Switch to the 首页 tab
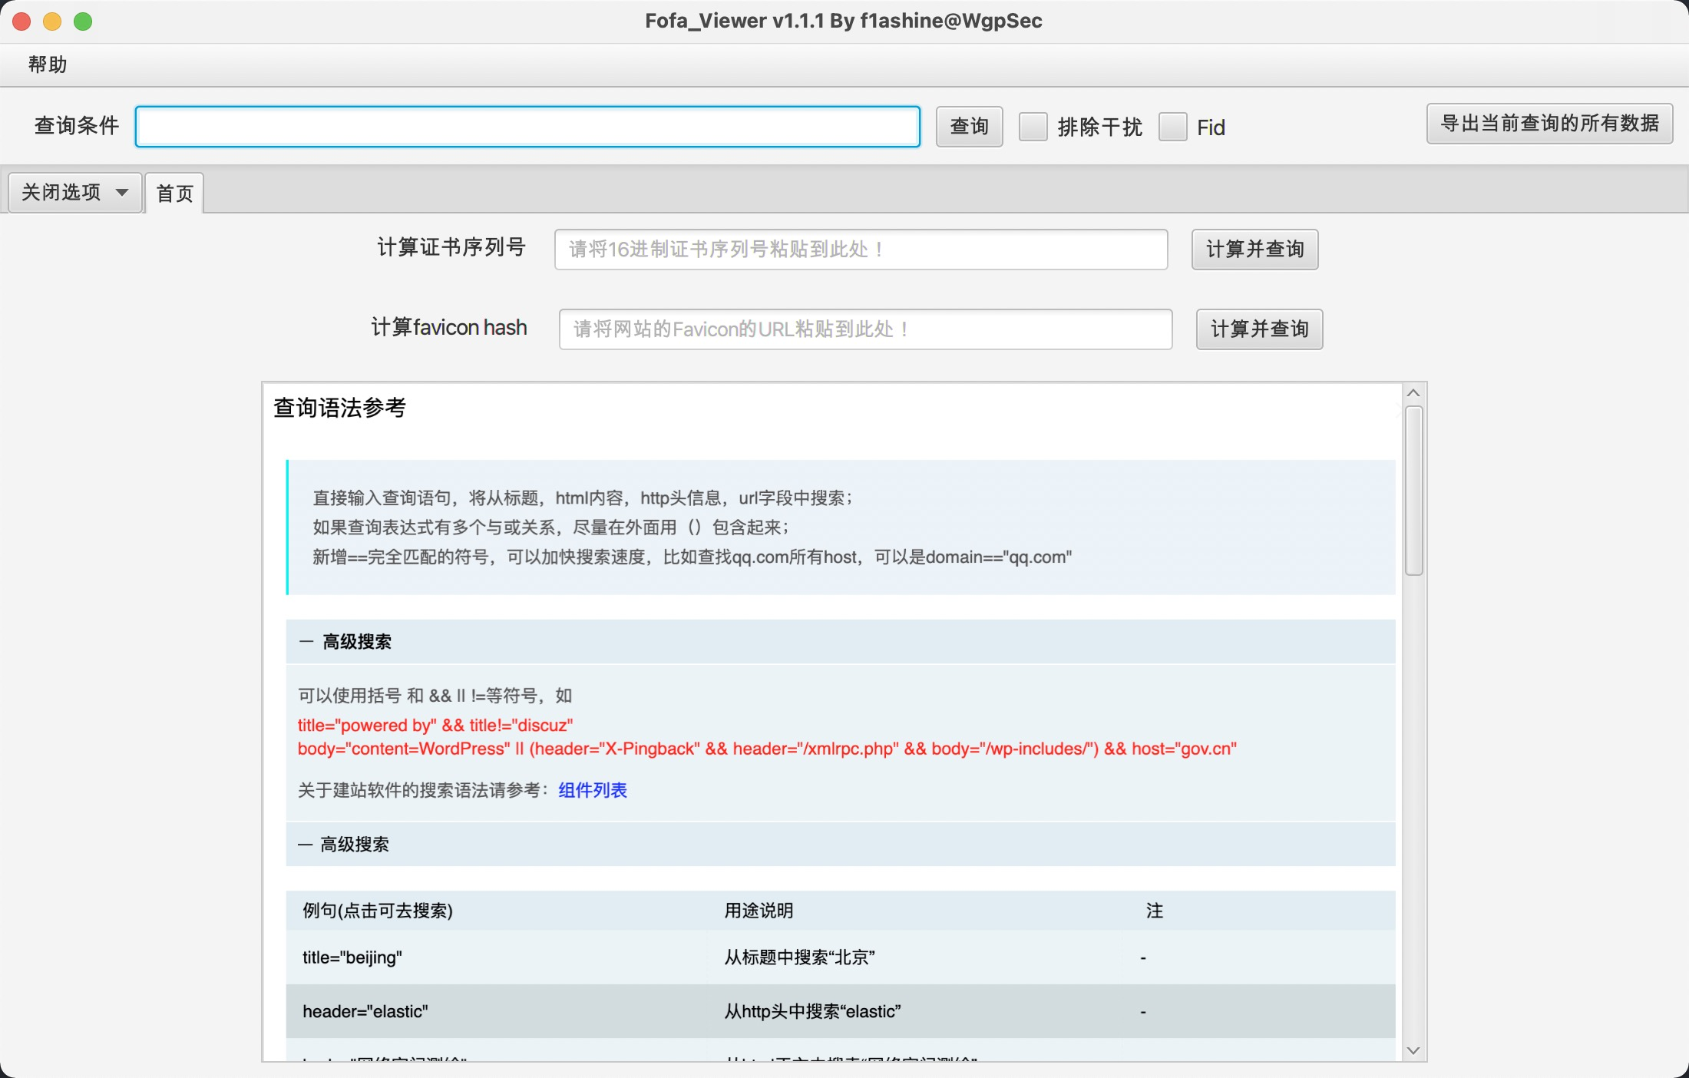Viewport: 1689px width, 1078px height. 174,193
